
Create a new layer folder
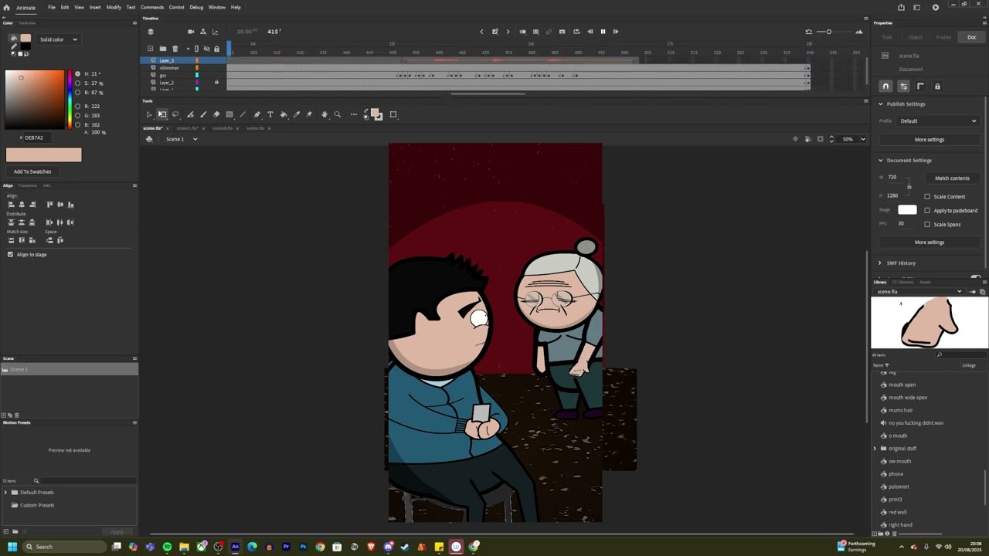click(163, 49)
